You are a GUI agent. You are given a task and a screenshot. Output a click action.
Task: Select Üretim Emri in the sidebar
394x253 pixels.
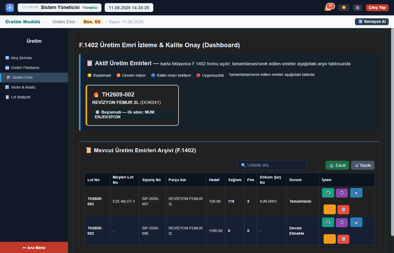[34, 77]
